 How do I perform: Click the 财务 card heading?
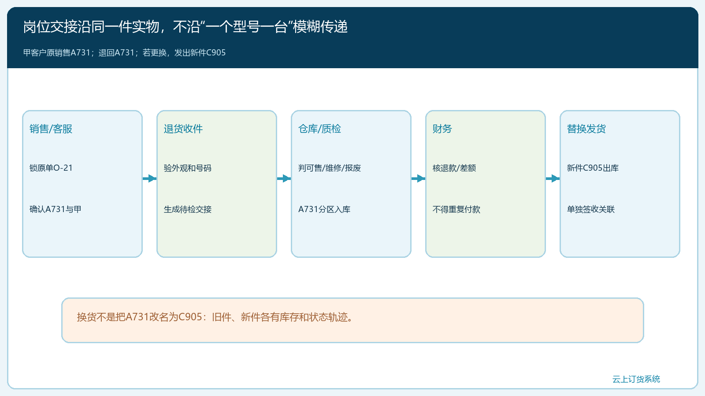click(x=442, y=129)
